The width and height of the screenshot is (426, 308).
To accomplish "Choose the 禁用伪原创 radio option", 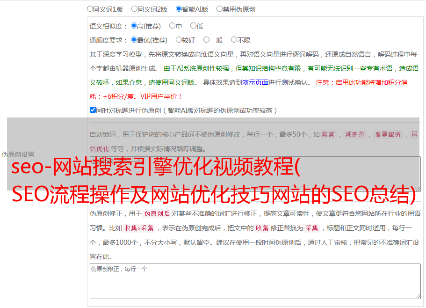I will point(219,9).
